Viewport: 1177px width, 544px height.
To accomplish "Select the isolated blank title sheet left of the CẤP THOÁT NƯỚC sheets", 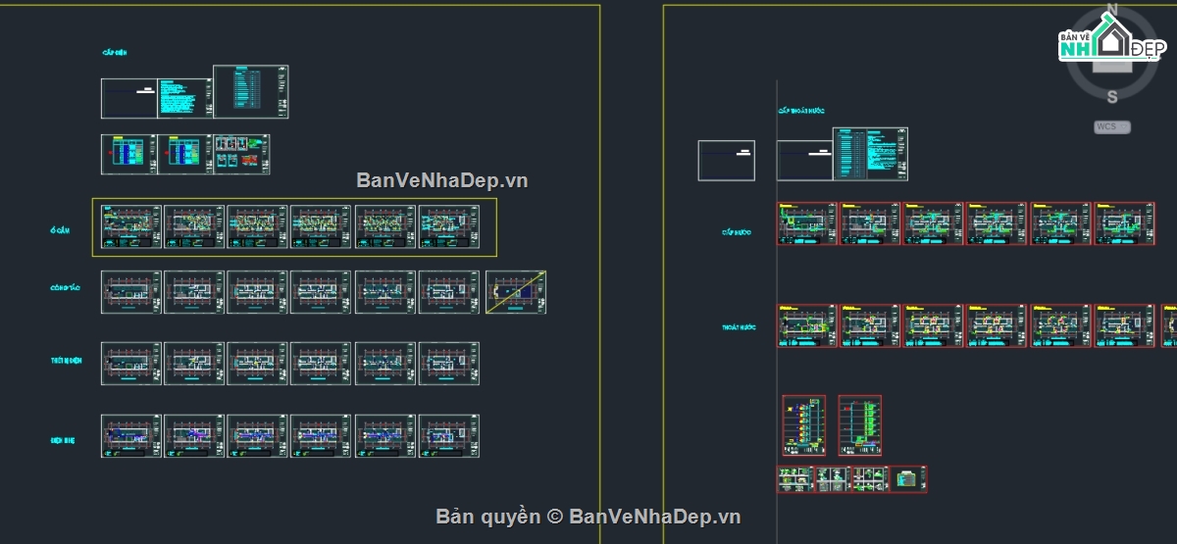I will [726, 161].
